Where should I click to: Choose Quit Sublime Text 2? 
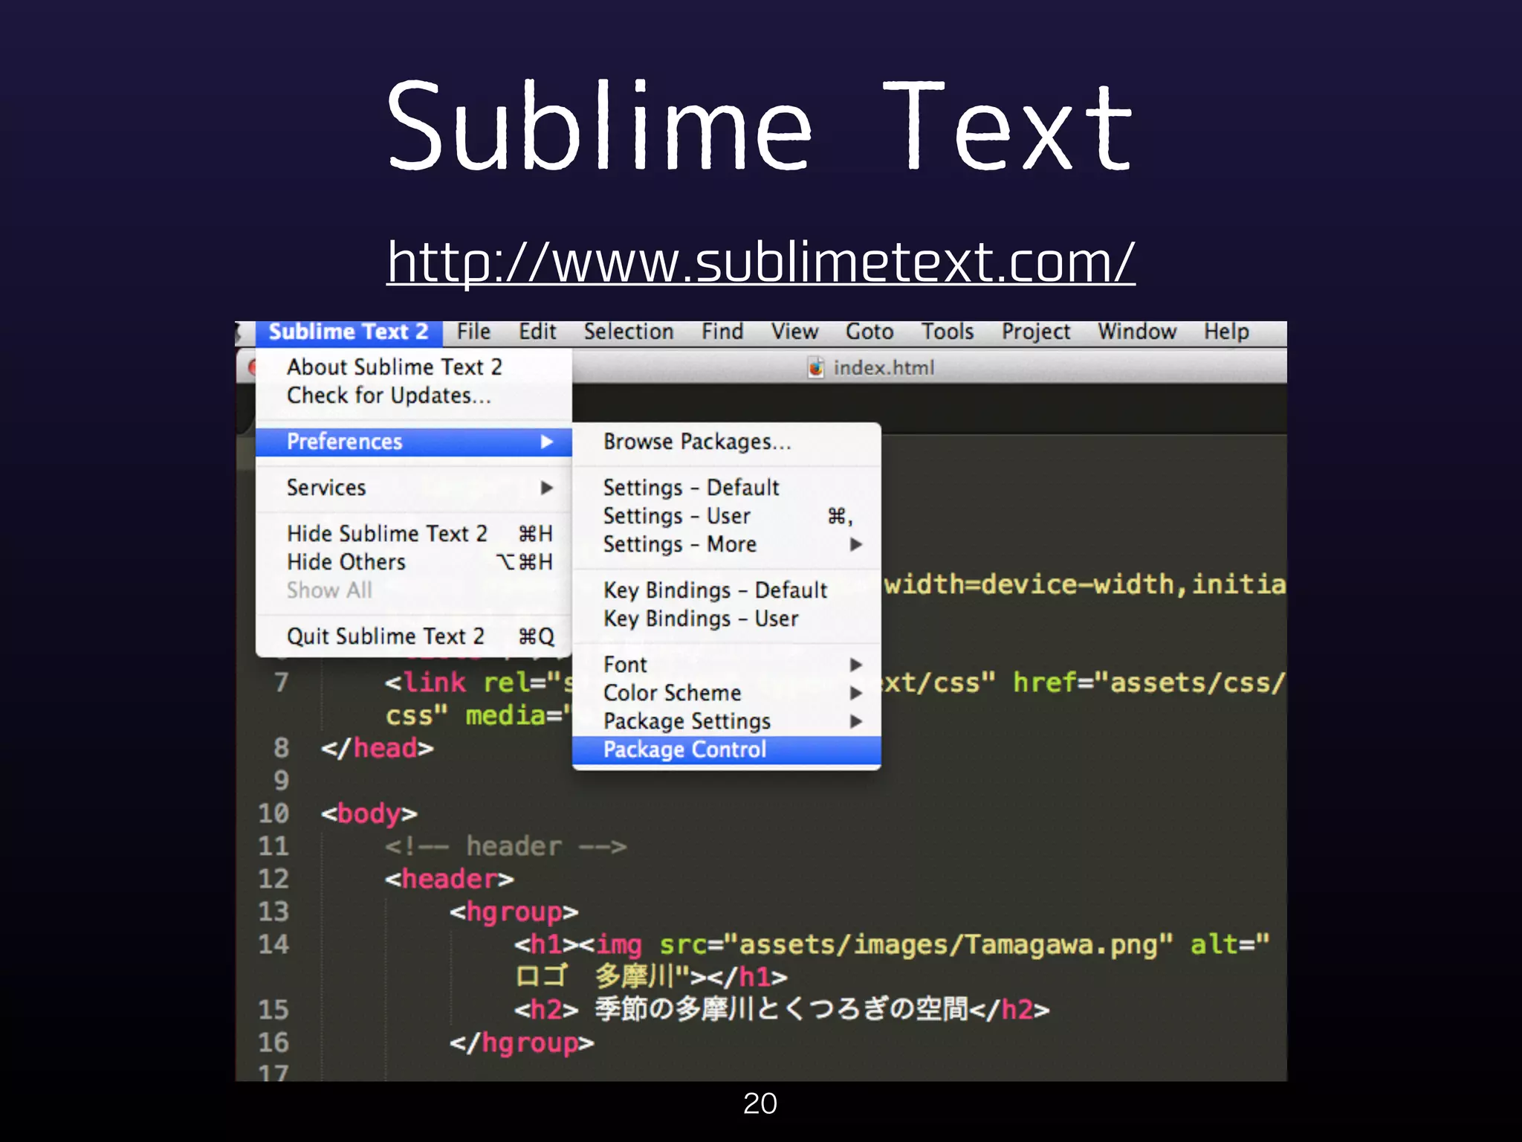(x=414, y=636)
